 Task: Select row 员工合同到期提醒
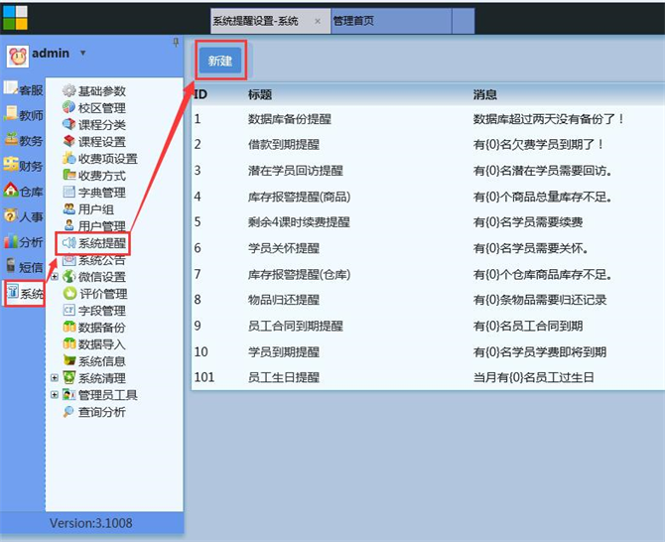coord(428,327)
